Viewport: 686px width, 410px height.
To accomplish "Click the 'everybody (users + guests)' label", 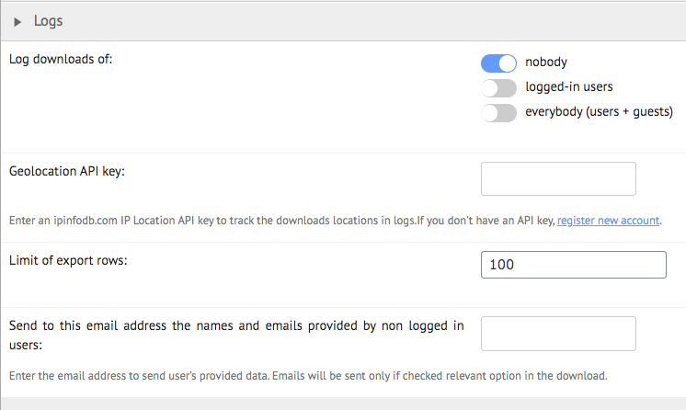I will [x=599, y=111].
